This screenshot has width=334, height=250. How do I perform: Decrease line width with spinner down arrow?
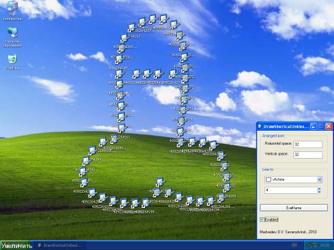[320, 192]
